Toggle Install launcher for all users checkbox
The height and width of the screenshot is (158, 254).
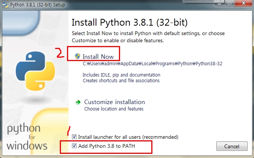75,137
